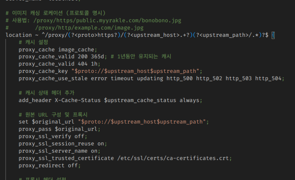Image resolution: width=295 pixels, height=180 pixels.
Task: Click the highlighted opening brace after location regex
Action: pyautogui.click(x=272, y=35)
